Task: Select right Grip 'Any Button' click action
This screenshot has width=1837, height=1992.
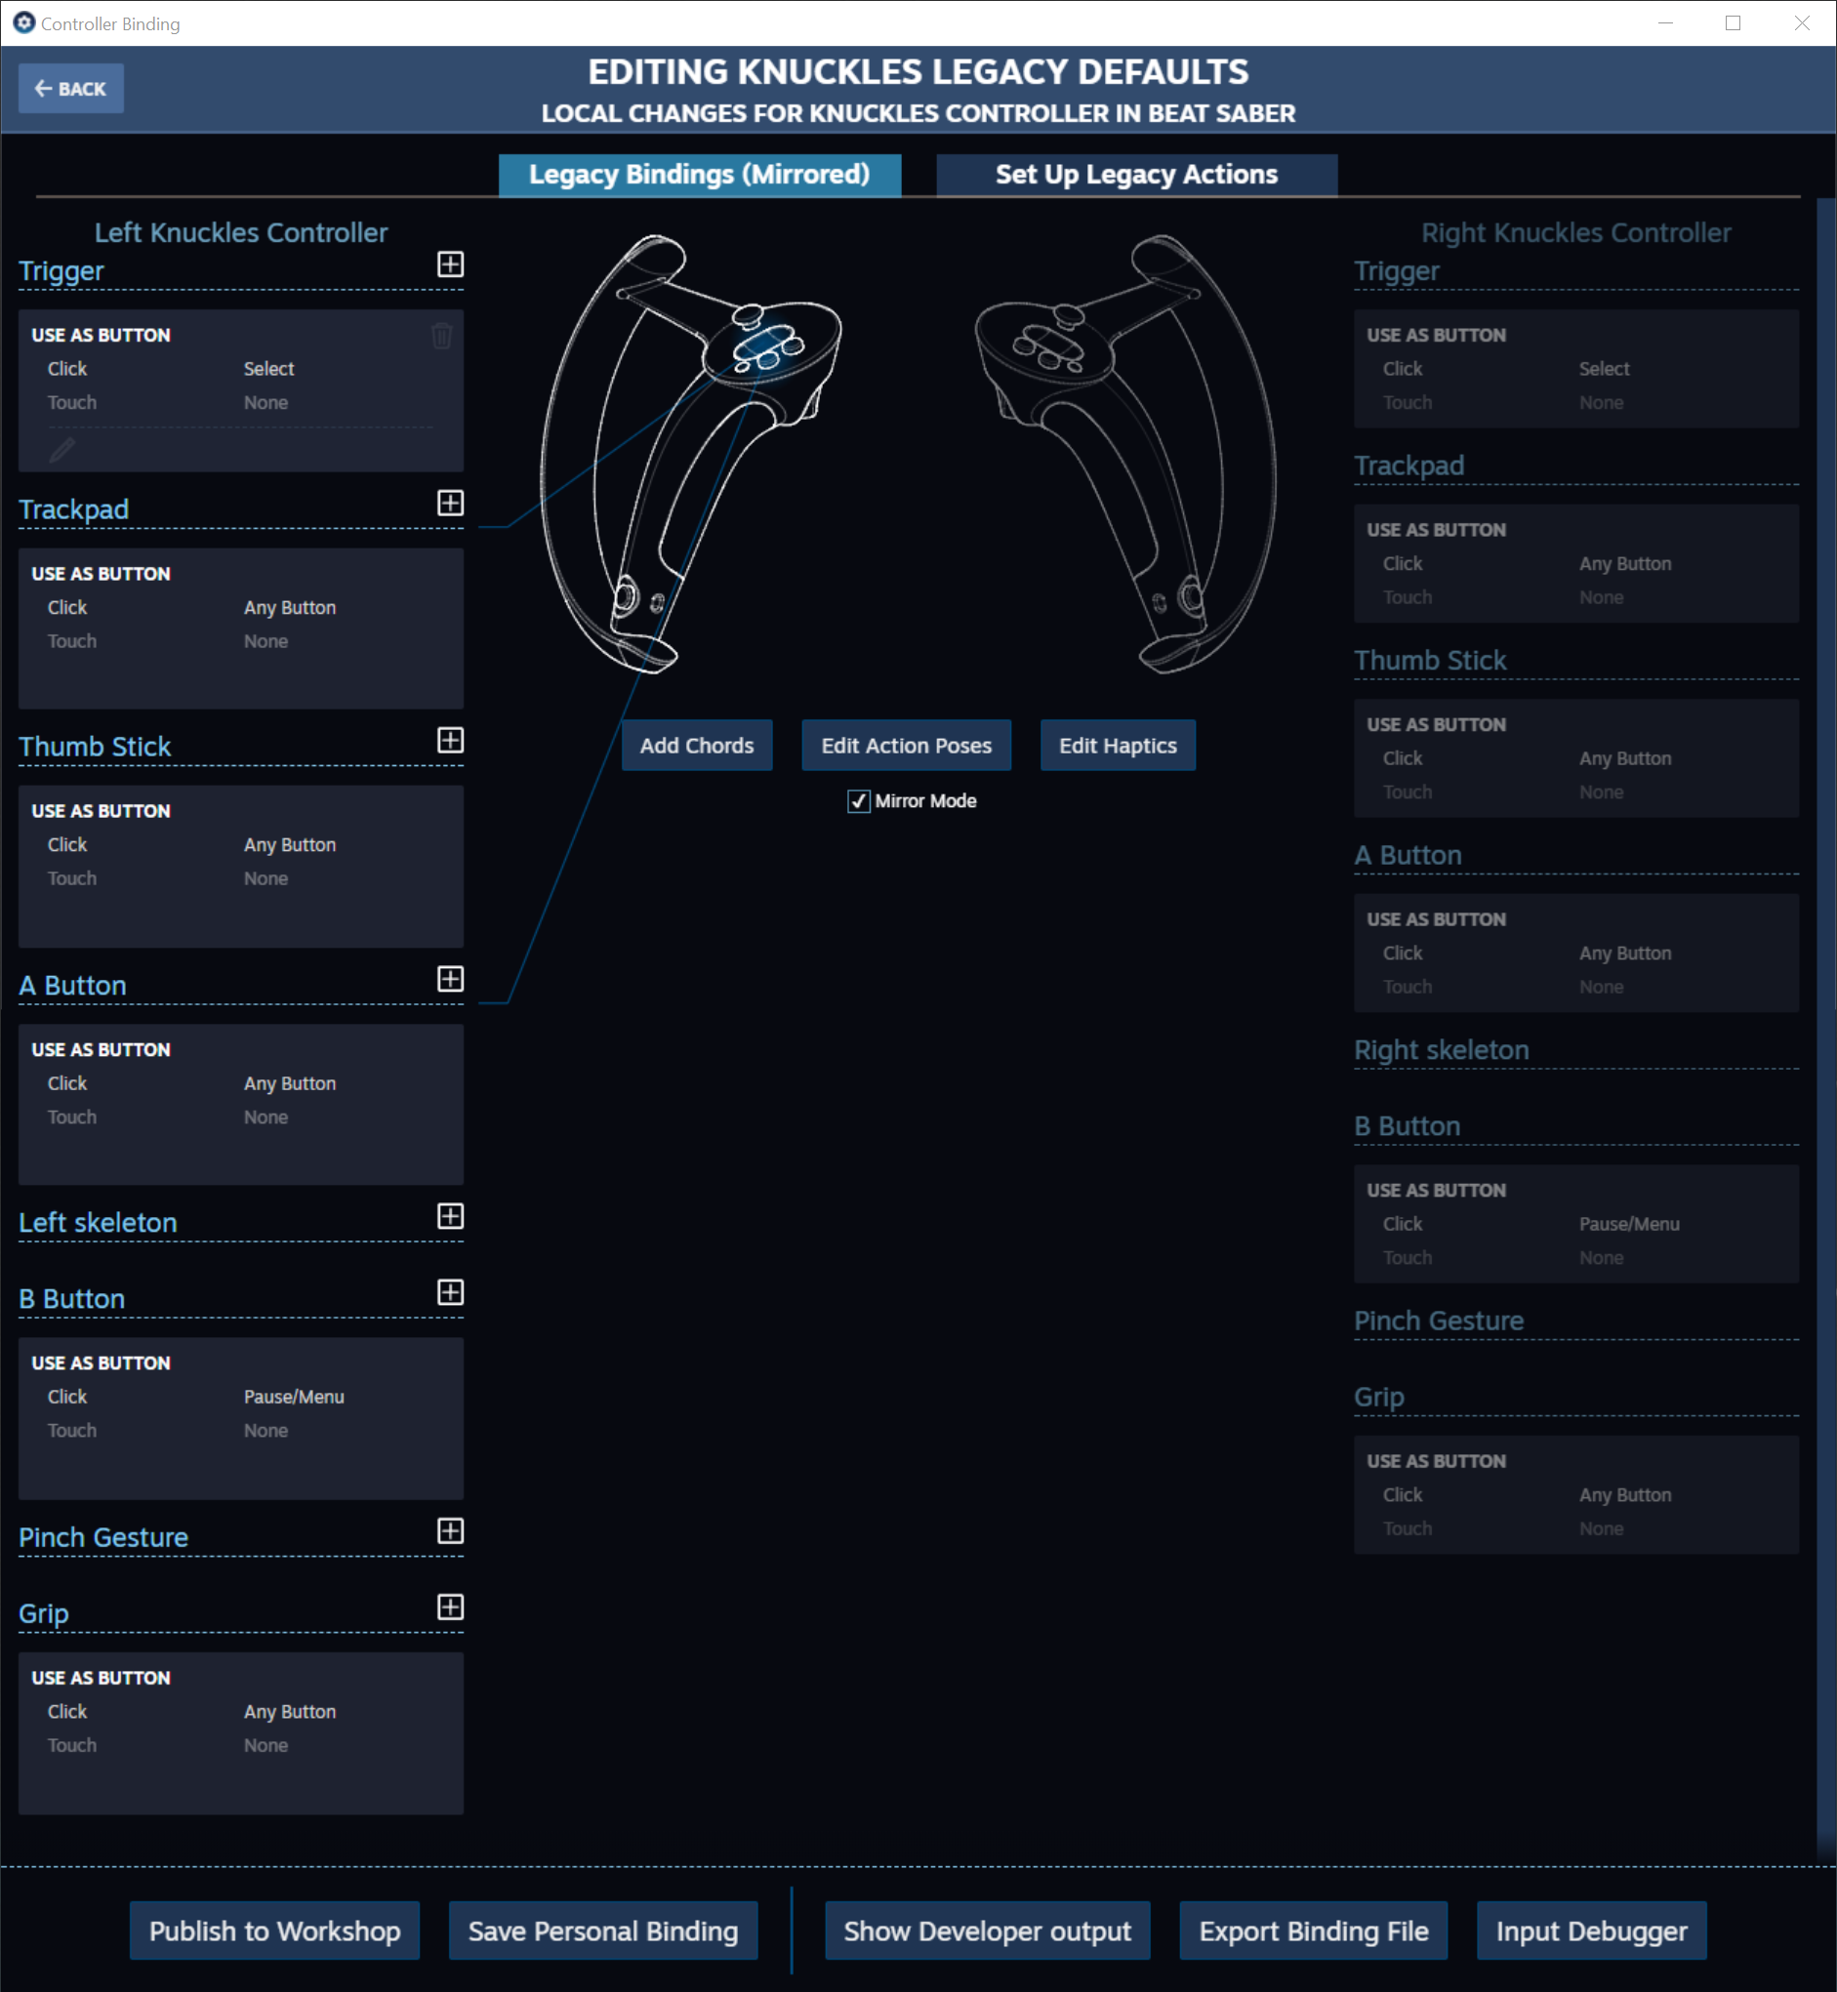Action: click(x=1625, y=1495)
